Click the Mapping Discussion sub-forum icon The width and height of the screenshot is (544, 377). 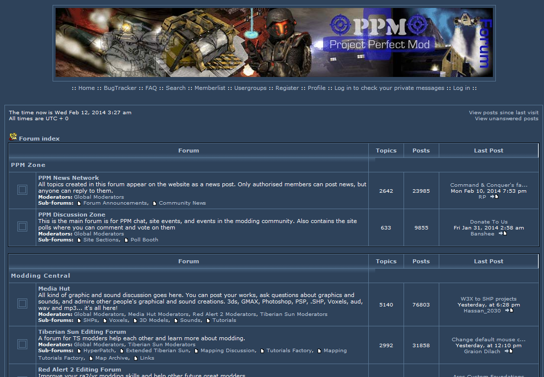(197, 351)
